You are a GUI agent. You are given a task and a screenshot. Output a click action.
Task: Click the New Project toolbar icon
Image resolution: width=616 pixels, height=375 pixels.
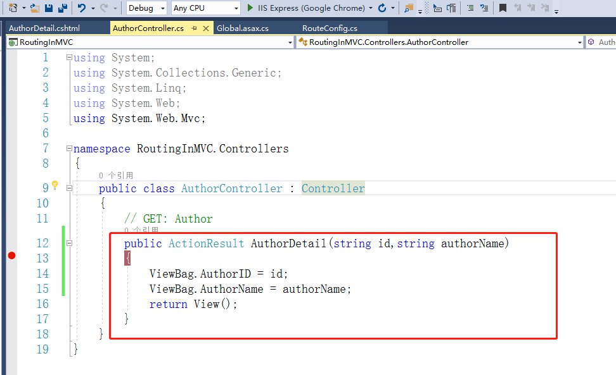coord(13,8)
